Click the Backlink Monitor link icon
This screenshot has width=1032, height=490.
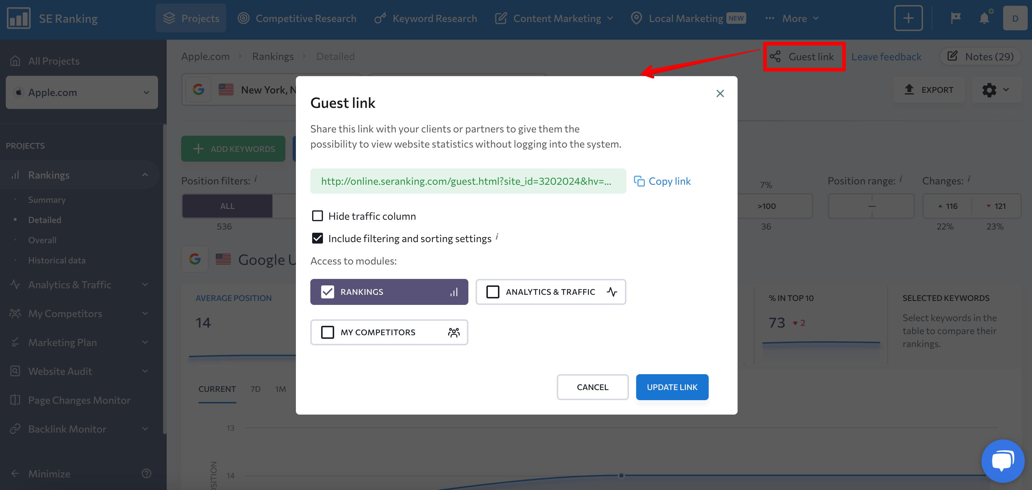tap(15, 429)
